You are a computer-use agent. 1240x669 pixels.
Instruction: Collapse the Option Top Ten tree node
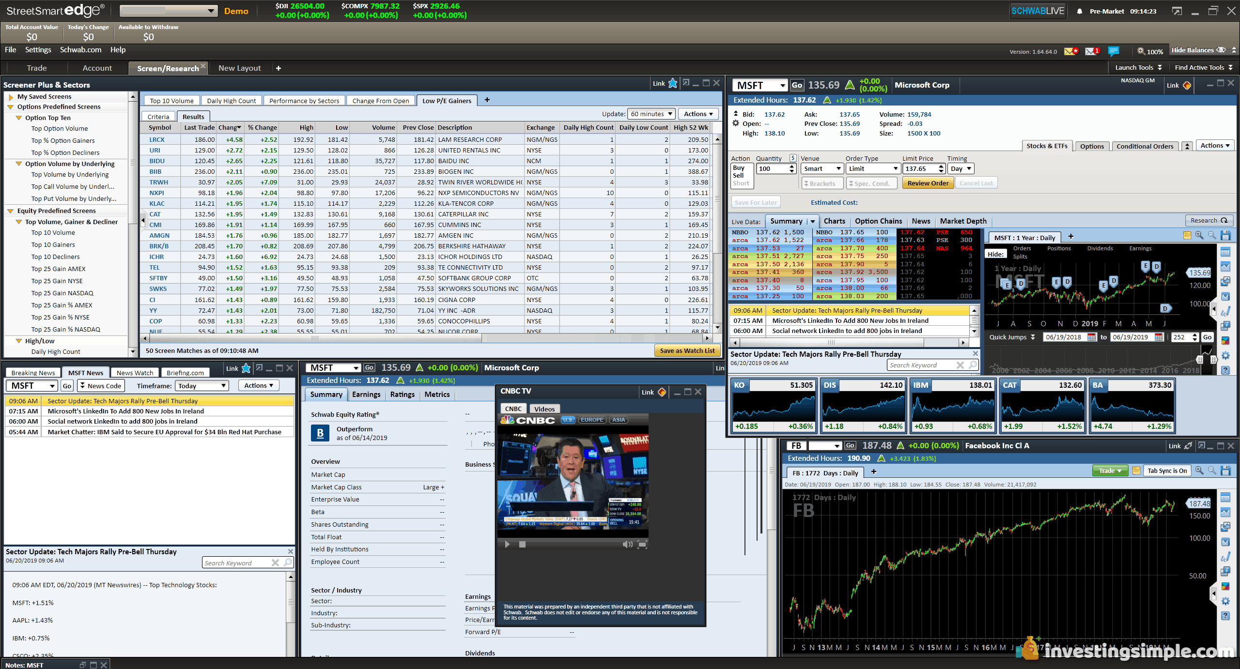[x=19, y=118]
